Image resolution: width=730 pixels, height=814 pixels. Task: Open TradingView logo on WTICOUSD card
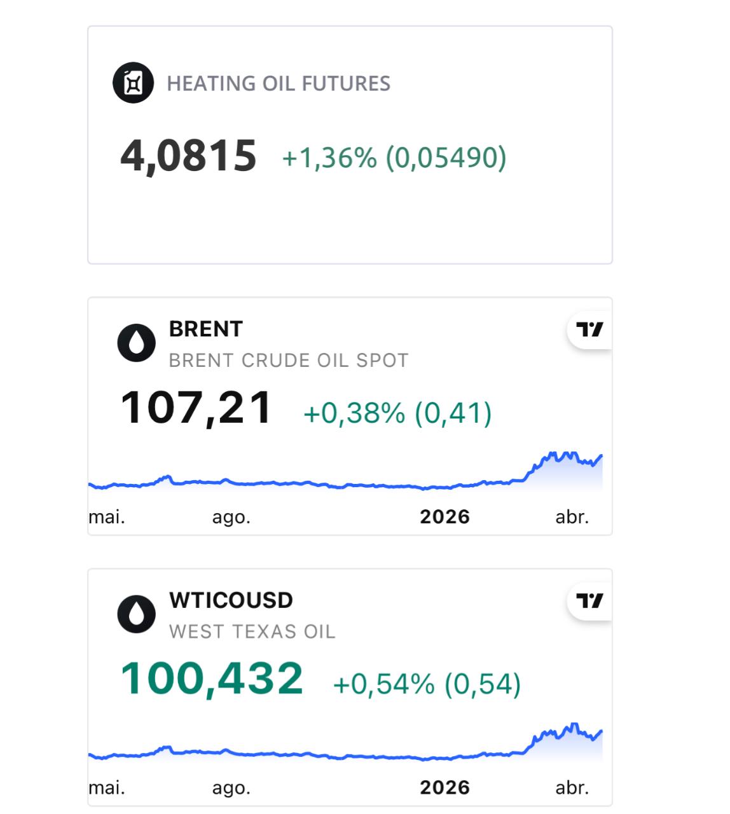click(589, 600)
